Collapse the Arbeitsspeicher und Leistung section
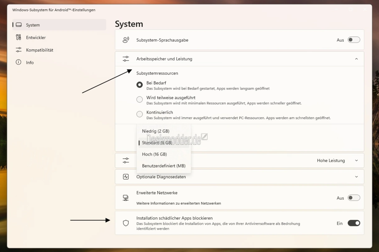The image size is (379, 252). click(356, 59)
